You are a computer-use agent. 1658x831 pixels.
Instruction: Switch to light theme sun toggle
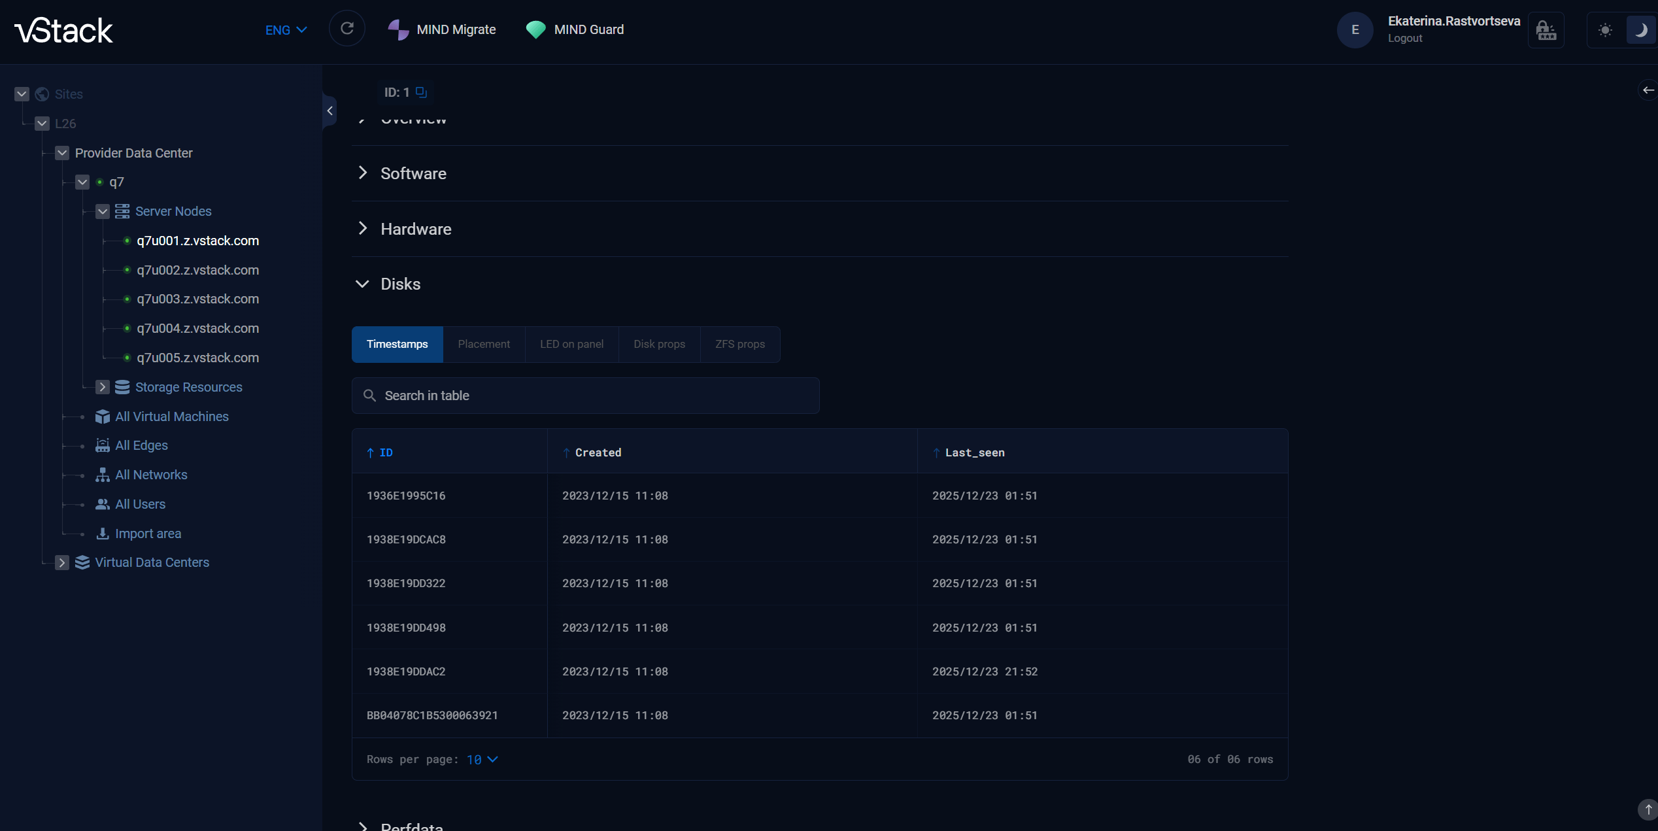1605,30
